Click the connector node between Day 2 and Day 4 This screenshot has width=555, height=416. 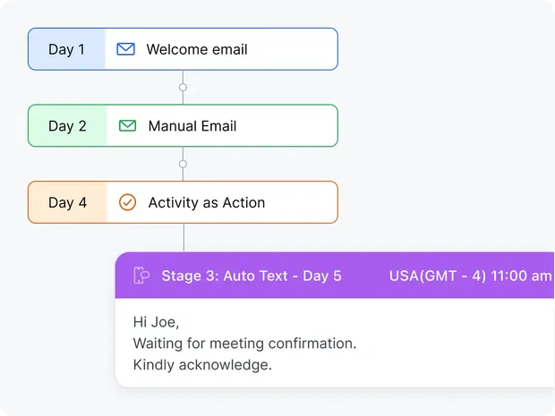(x=183, y=164)
